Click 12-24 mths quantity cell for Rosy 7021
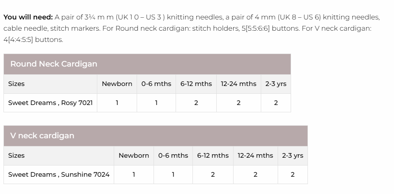The height and width of the screenshot is (194, 394). point(238,103)
